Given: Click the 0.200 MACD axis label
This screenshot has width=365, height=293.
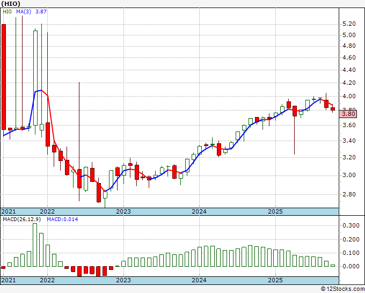Looking at the screenshot, I should coord(351,239).
